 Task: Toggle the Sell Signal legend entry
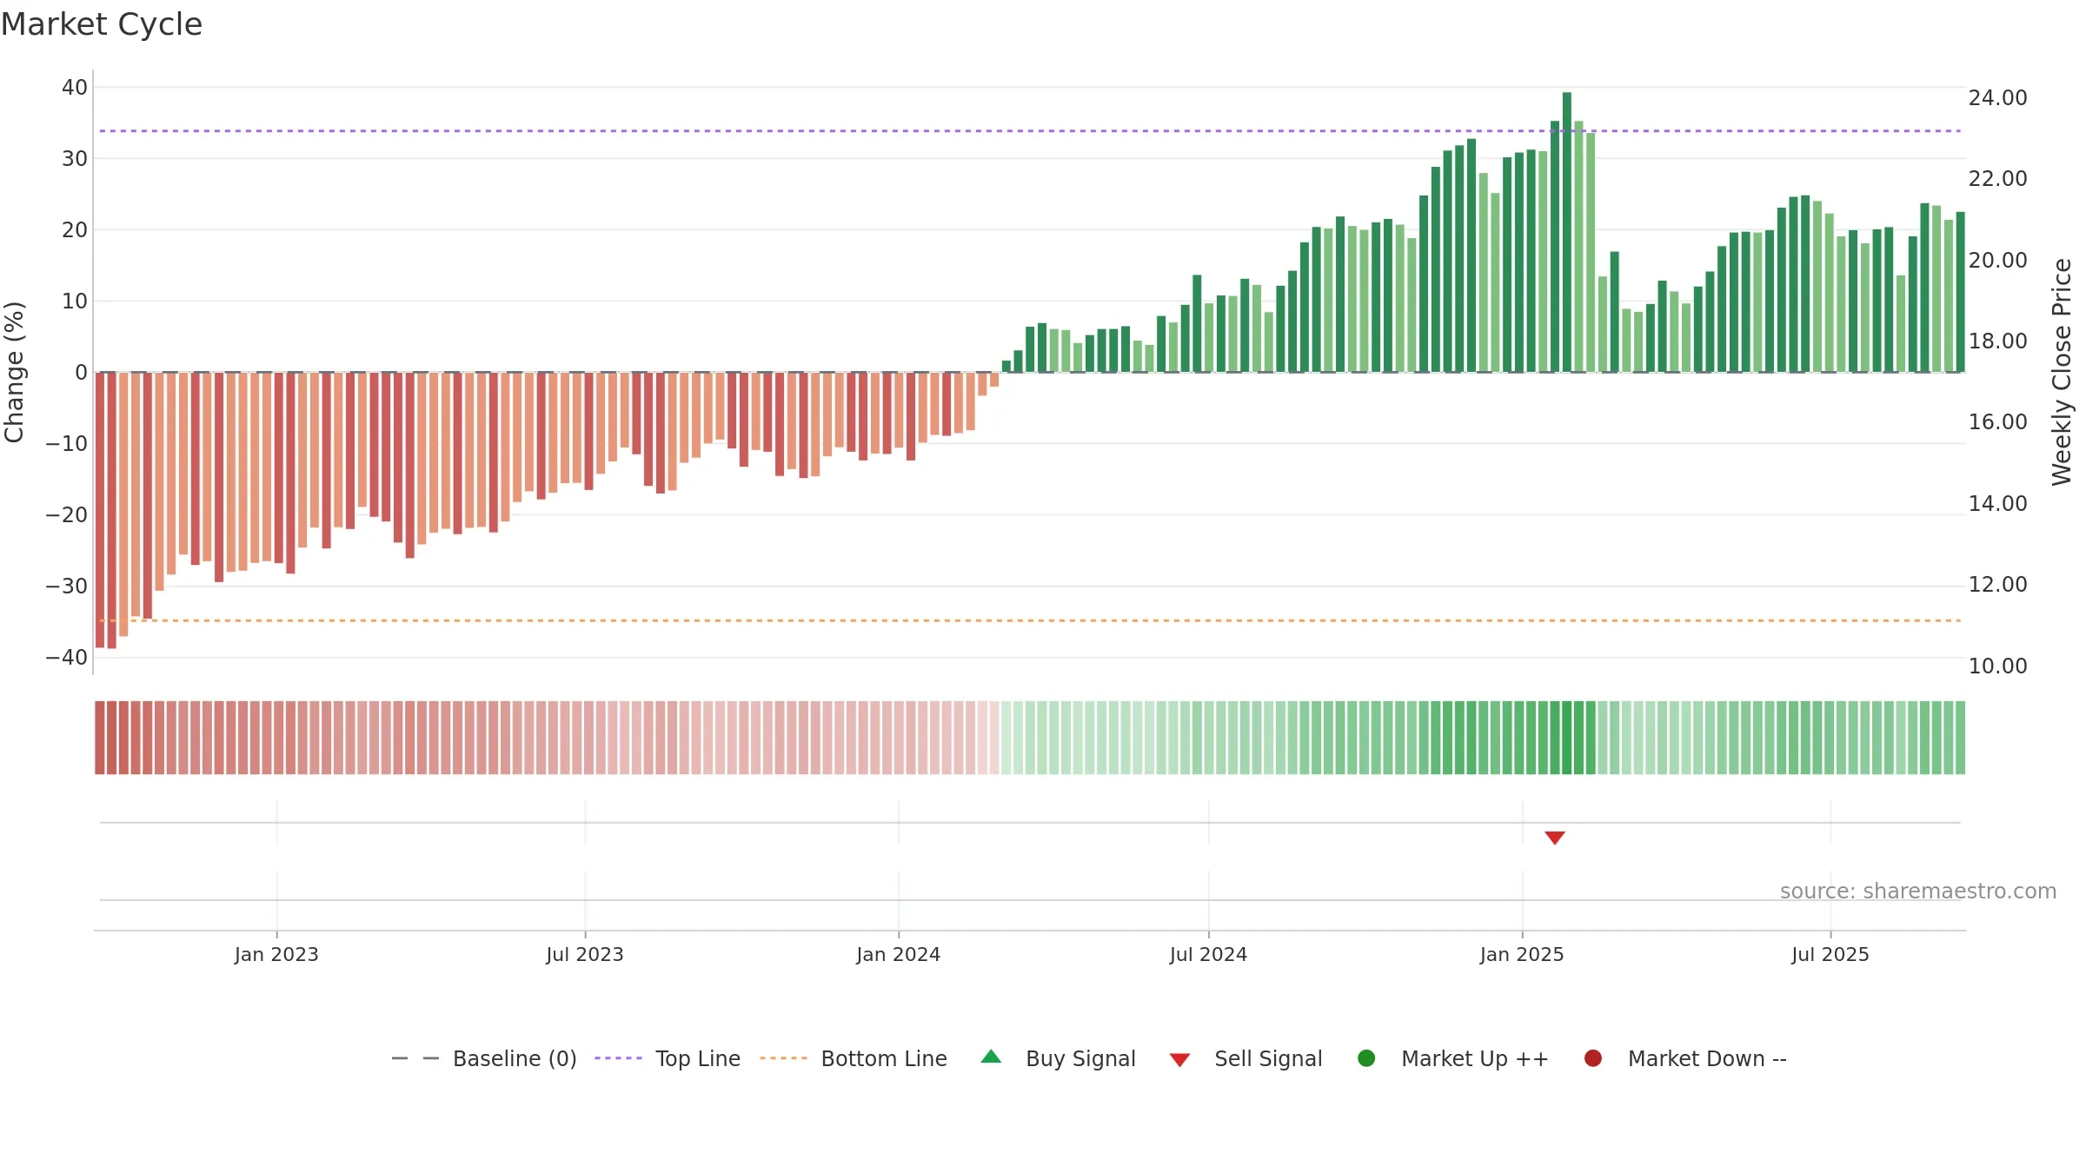pos(1246,1058)
